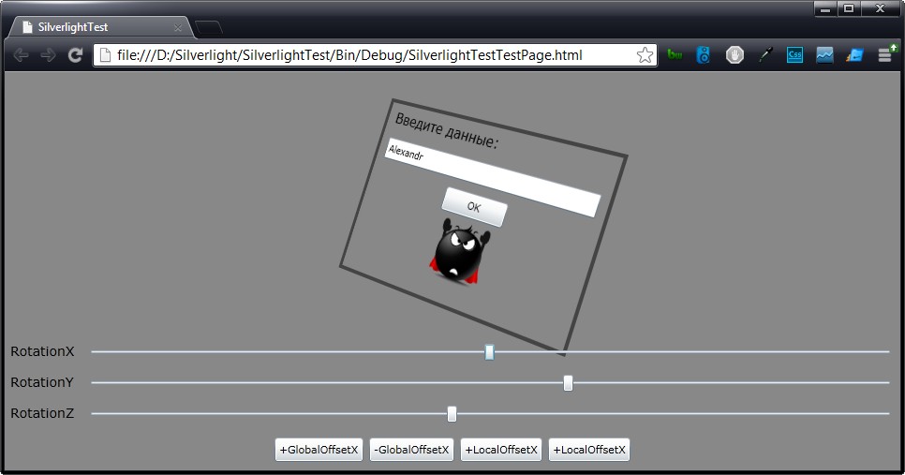Image resolution: width=905 pixels, height=475 pixels.
Task: Maximize the browser window
Action: 849,8
